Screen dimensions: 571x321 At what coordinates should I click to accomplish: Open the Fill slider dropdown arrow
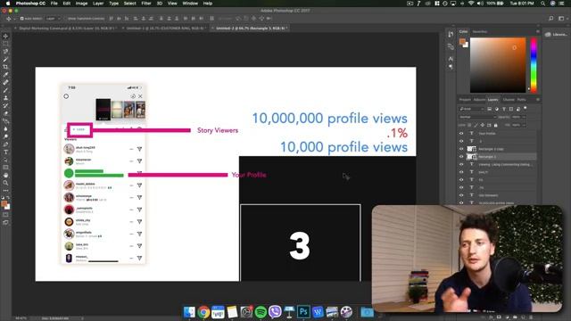[524, 125]
